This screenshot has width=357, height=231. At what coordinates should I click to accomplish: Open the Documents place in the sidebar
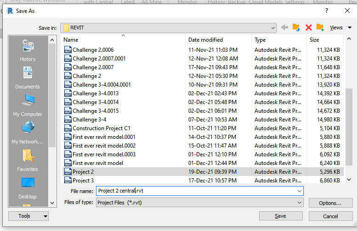pos(28,77)
